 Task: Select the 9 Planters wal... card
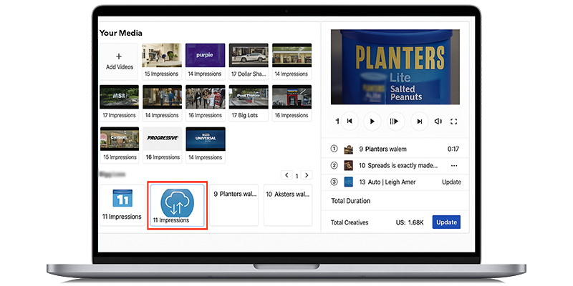(x=234, y=205)
